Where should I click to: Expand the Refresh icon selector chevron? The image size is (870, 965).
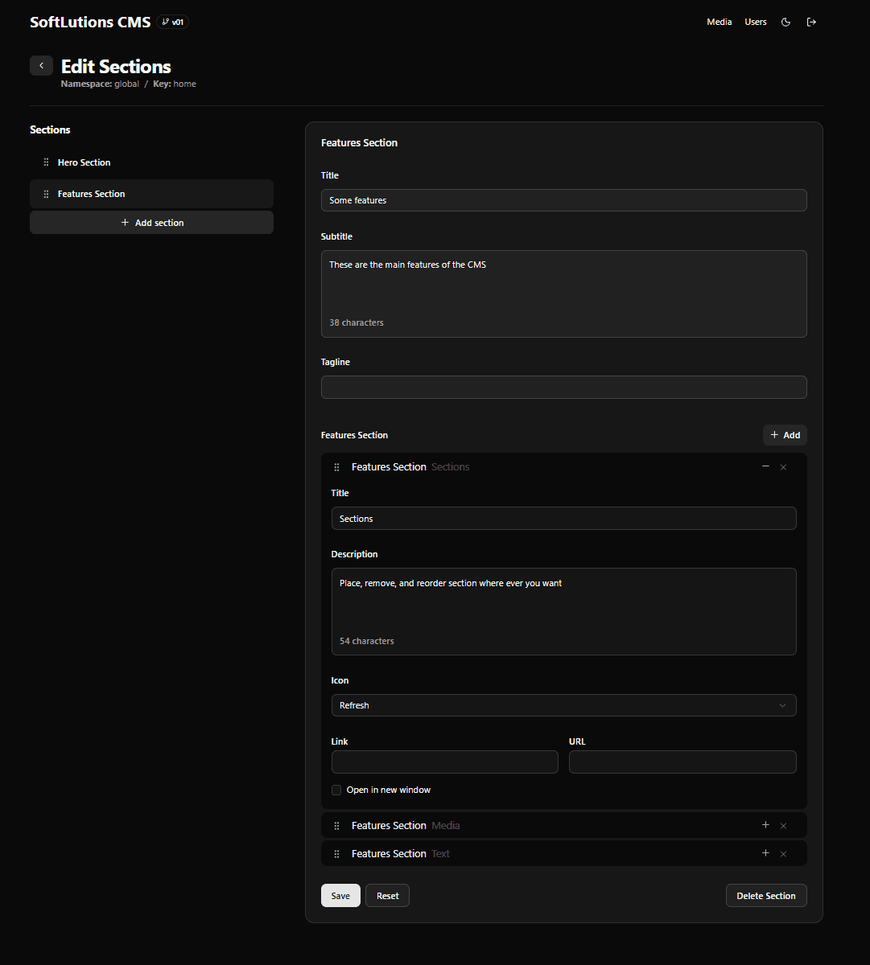coord(781,705)
